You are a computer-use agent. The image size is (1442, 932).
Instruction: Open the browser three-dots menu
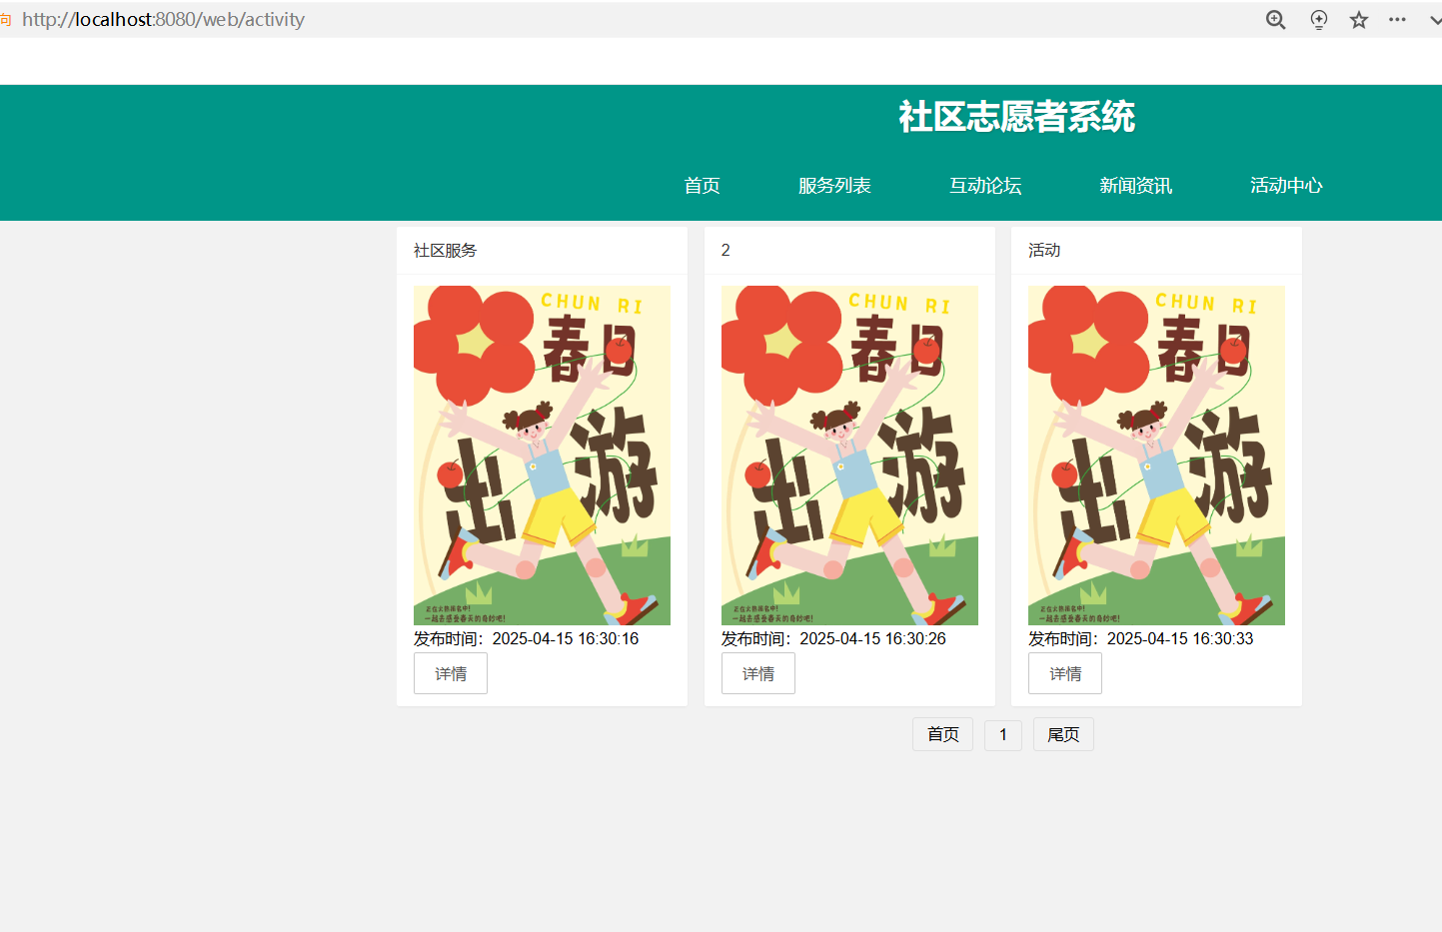(1397, 20)
